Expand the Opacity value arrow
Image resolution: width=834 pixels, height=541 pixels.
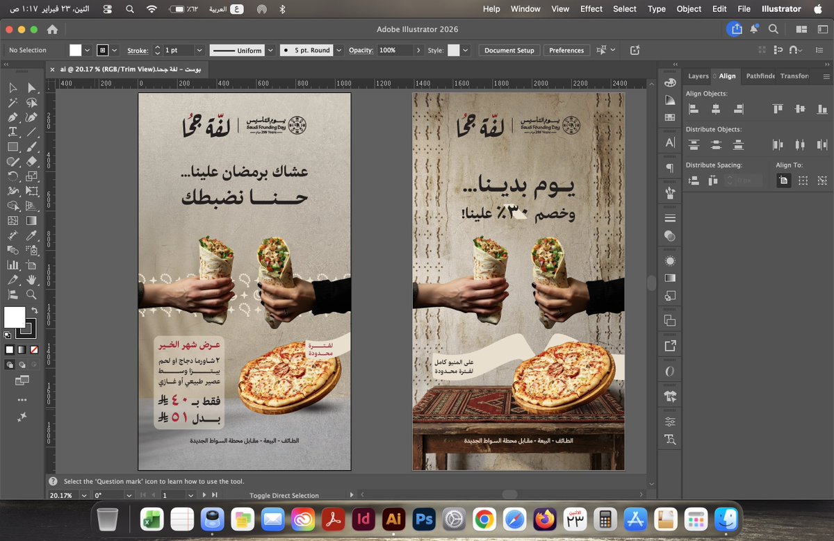(418, 51)
